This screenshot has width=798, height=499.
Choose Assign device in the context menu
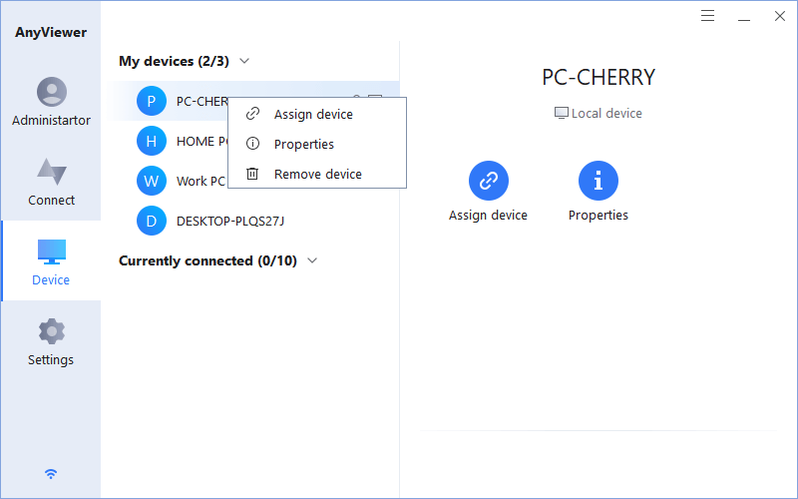pos(317,114)
